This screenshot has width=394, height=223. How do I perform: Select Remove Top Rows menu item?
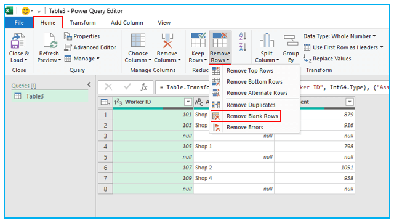pos(255,71)
